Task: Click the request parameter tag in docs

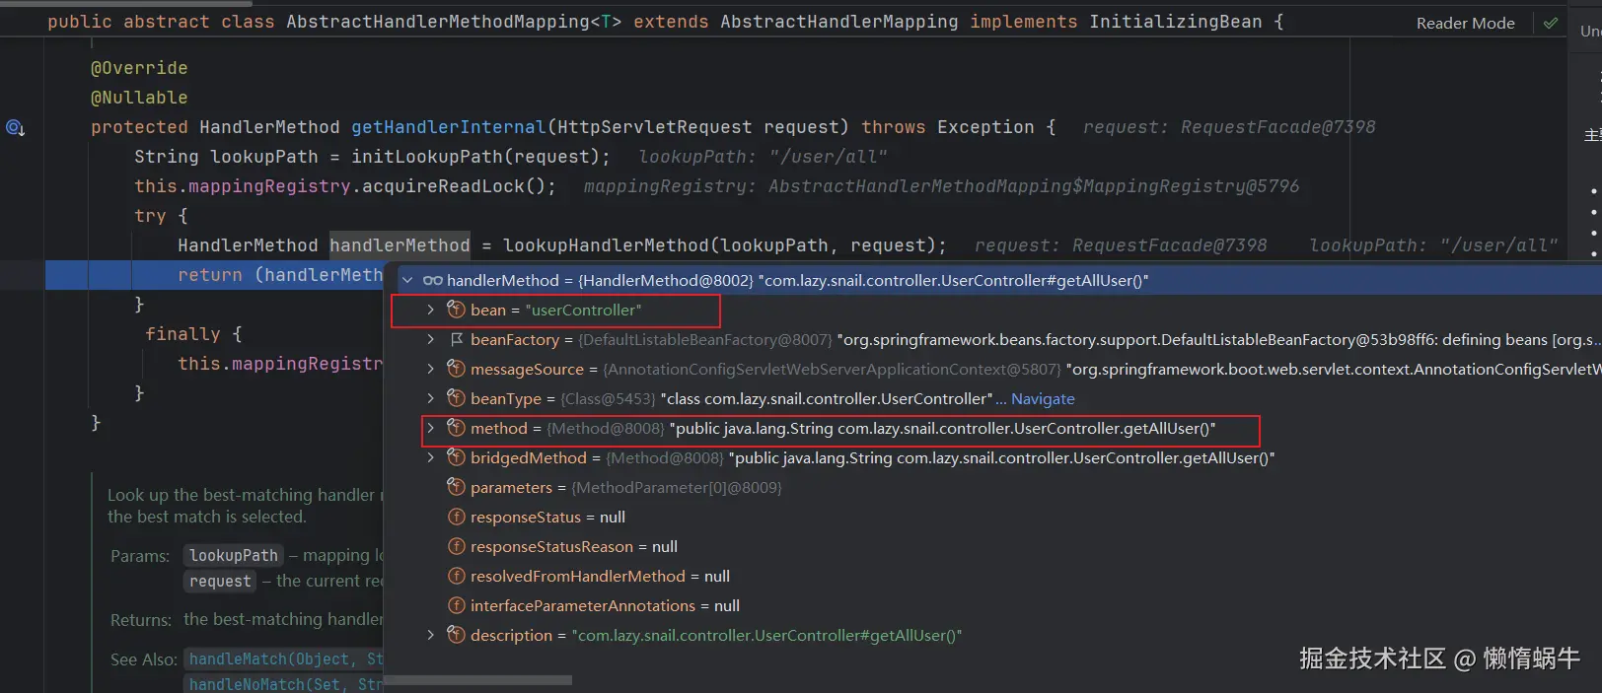Action: pos(220,581)
